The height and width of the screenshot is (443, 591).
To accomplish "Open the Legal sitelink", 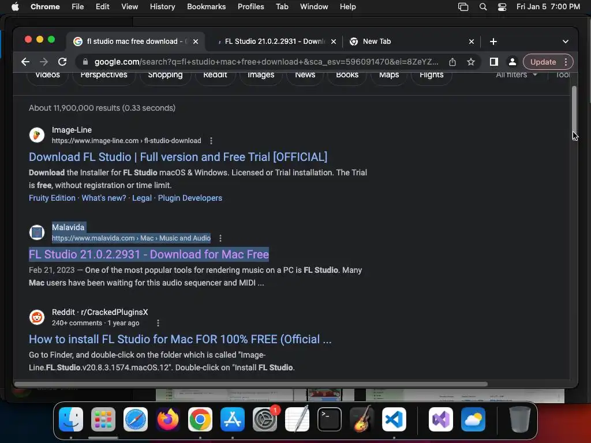I will coord(142,198).
